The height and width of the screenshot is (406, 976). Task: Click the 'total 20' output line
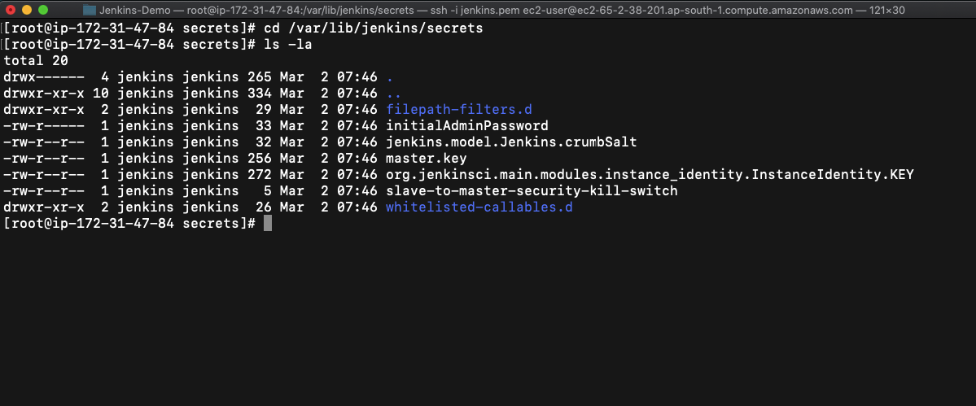pyautogui.click(x=36, y=61)
